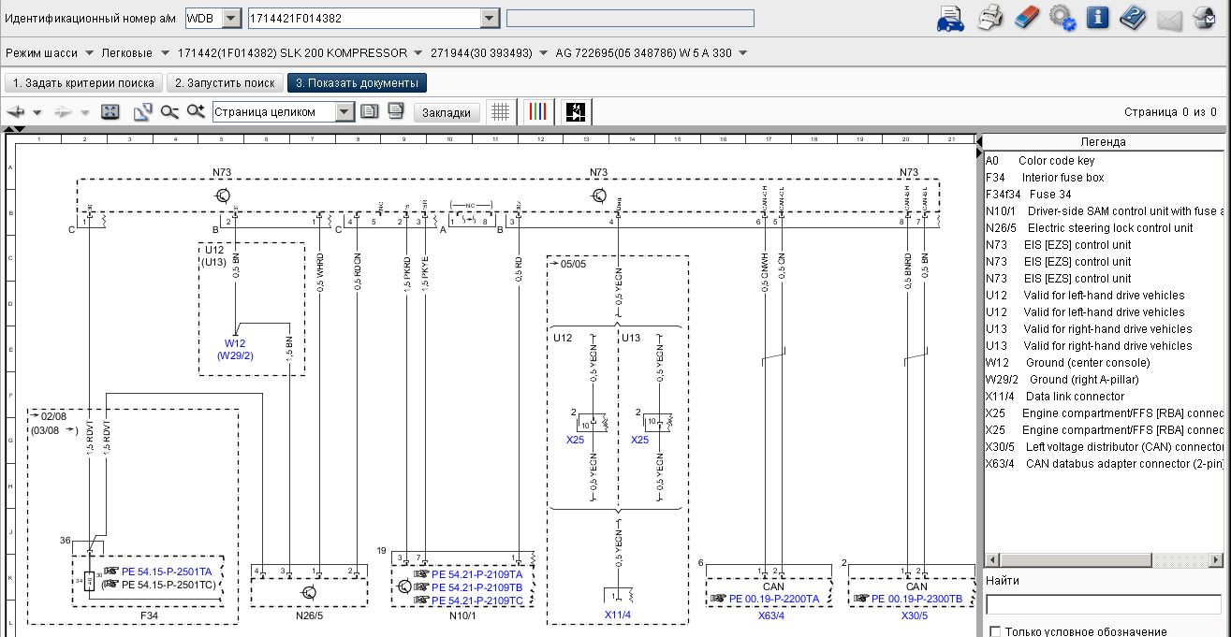Expand the VIN number combo box
The height and width of the screenshot is (637, 1231).
[x=490, y=18]
